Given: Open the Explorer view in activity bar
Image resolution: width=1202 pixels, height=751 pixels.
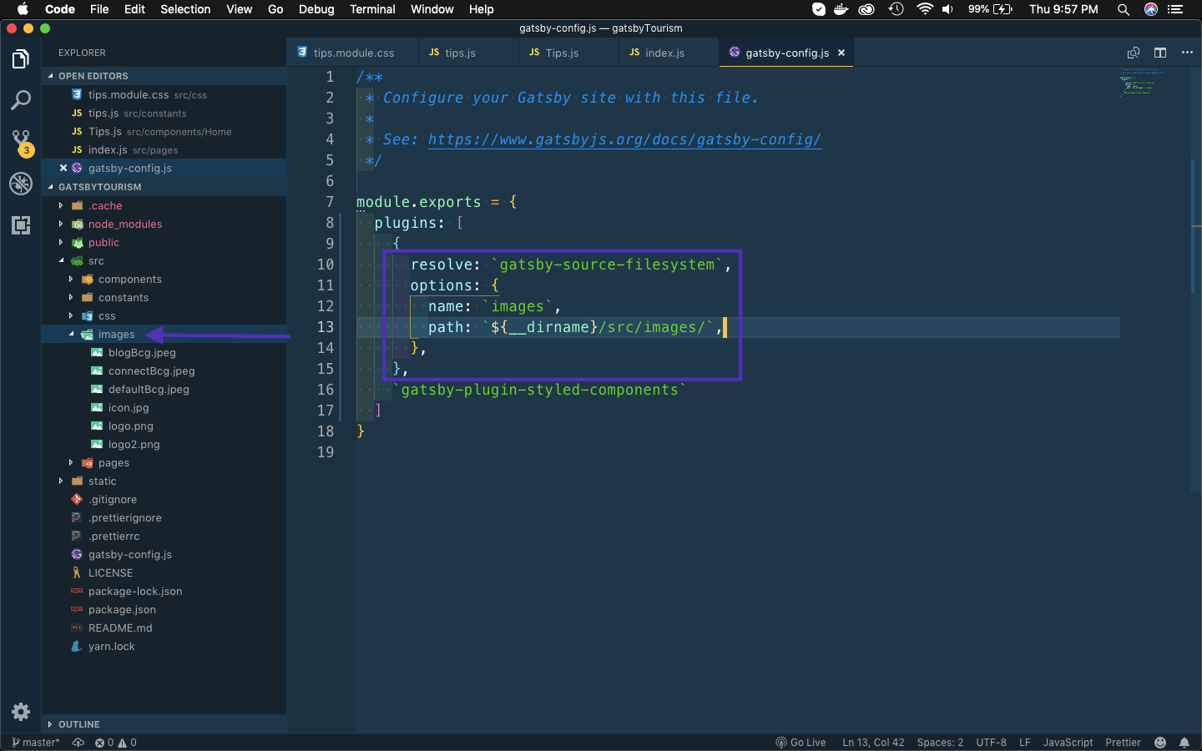Looking at the screenshot, I should click(21, 59).
